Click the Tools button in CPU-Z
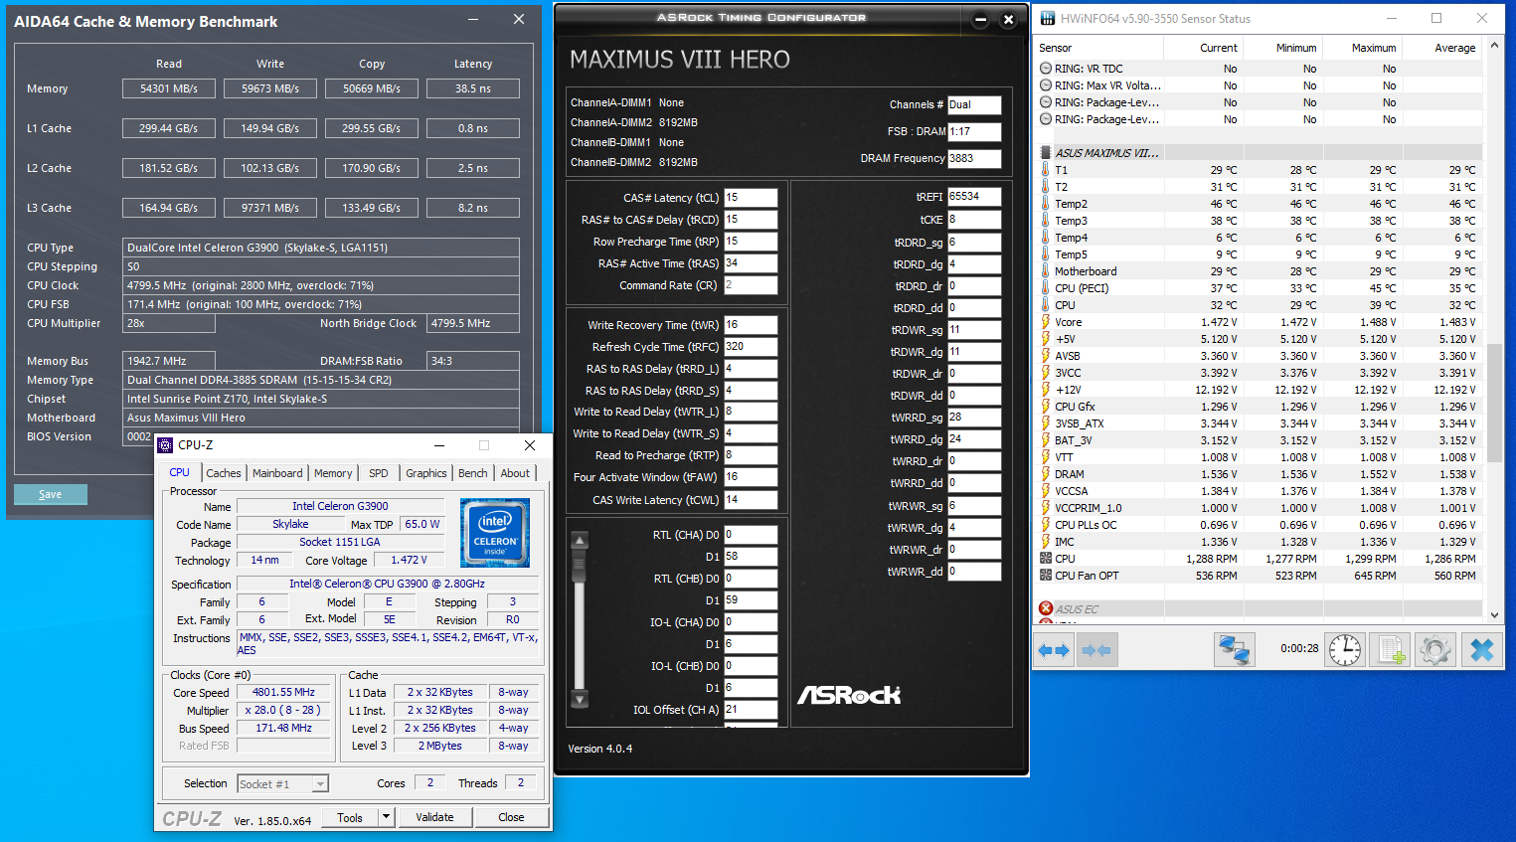 [350, 817]
